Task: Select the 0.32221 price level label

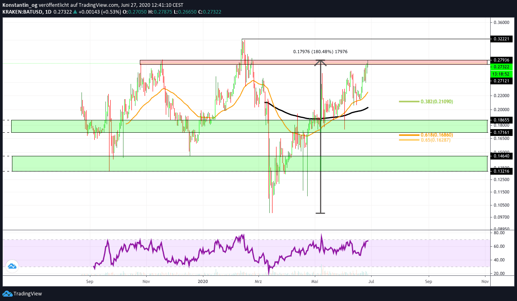Action: 501,39
